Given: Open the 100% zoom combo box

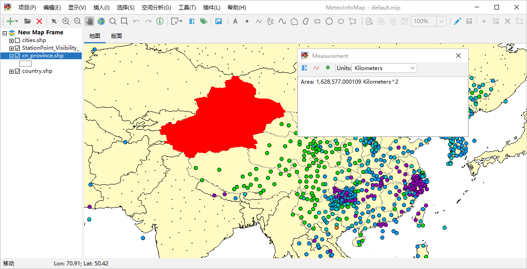Looking at the screenshot, I should (428, 21).
